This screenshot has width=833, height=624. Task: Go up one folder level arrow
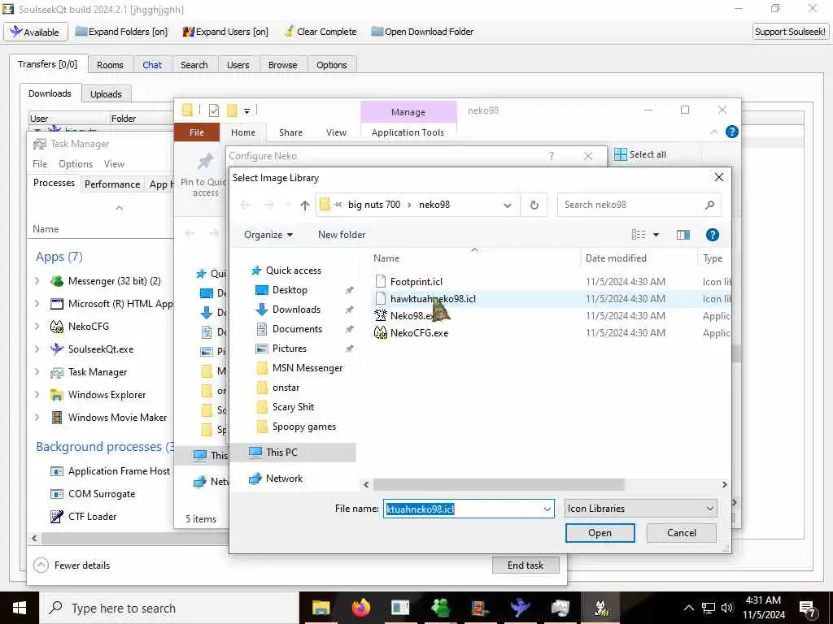(304, 205)
